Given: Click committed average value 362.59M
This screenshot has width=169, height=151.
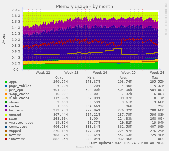Looking at the screenshot, I should [x=125, y=127].
